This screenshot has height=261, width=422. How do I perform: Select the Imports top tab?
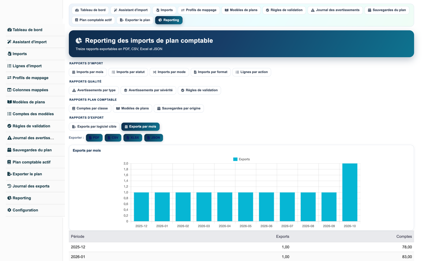pos(164,10)
